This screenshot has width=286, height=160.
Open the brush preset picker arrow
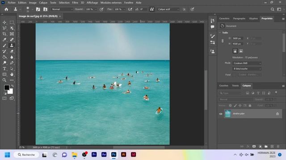click(32, 9)
